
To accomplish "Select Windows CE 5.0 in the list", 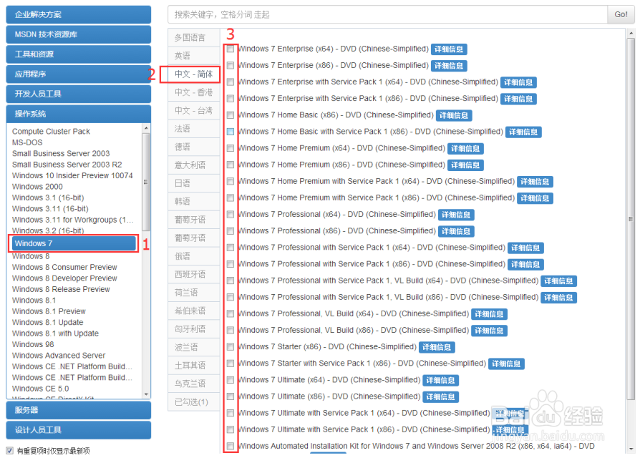I will point(40,389).
